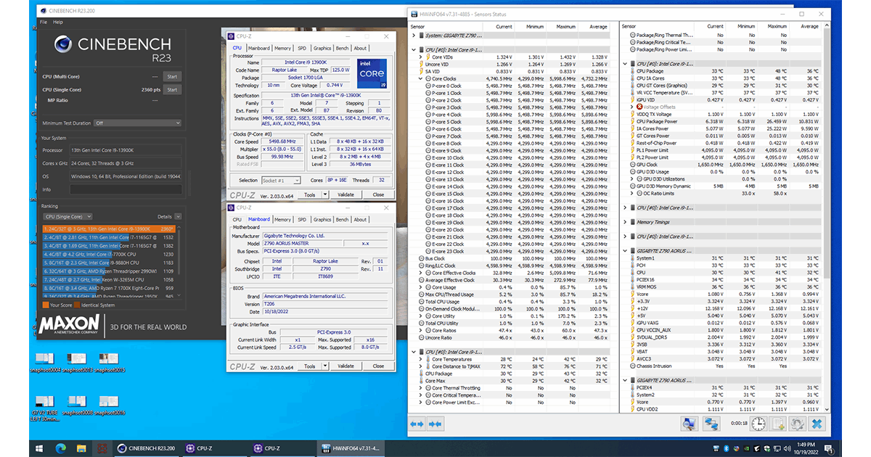Switch to Mainboard tab in upper CPU-Z
This screenshot has width=871, height=457.
[259, 48]
